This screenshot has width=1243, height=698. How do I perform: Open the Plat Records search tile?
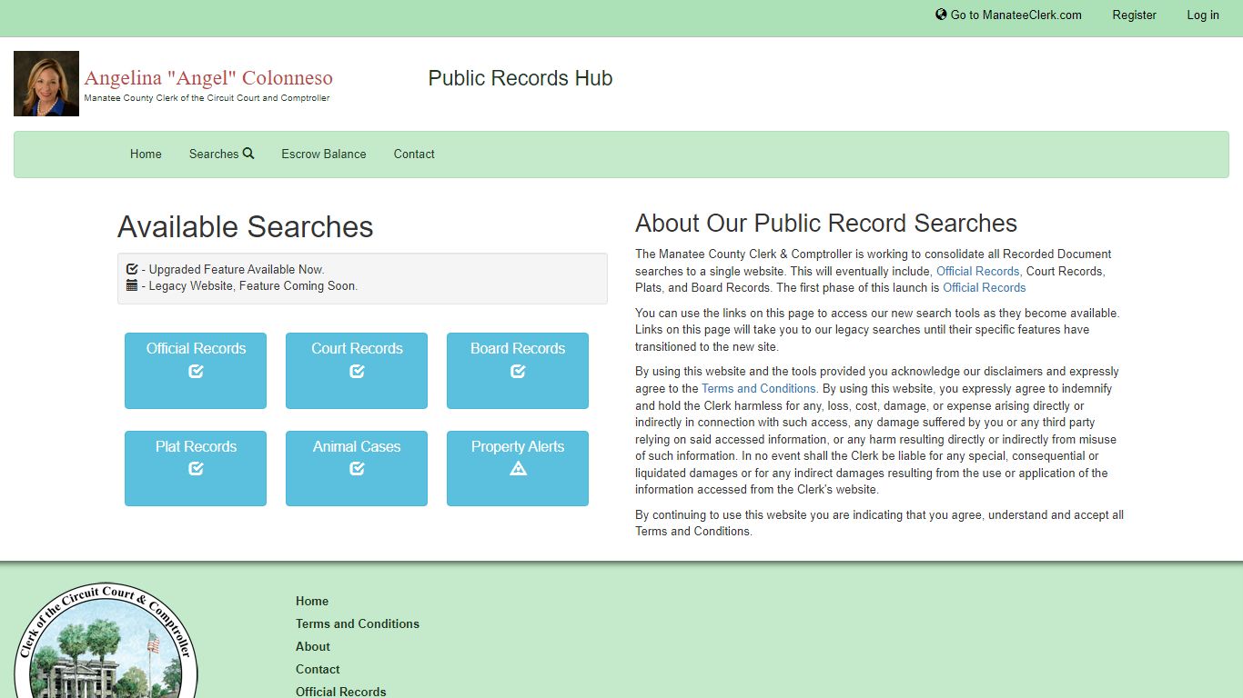point(196,469)
